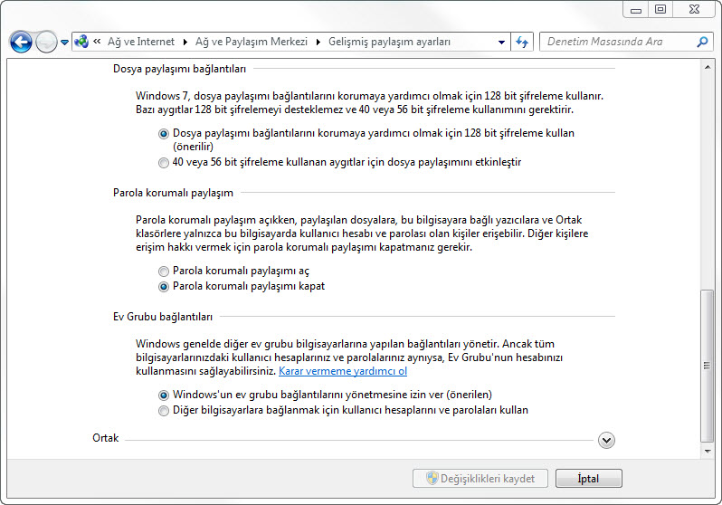722x505 pixels.
Task: Open the Ağ ve Internet breadcrumb
Action: point(141,42)
